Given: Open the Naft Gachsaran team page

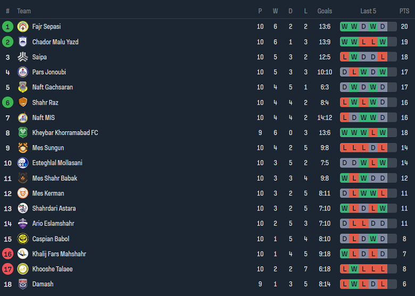Looking at the screenshot, I should (x=53, y=87).
